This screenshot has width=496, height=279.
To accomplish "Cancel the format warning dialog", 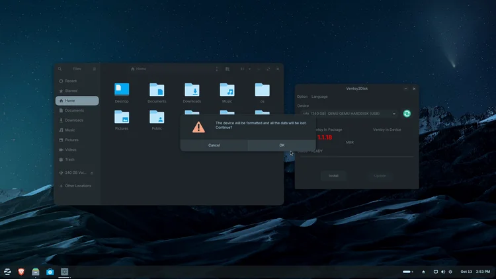I will coord(214,145).
